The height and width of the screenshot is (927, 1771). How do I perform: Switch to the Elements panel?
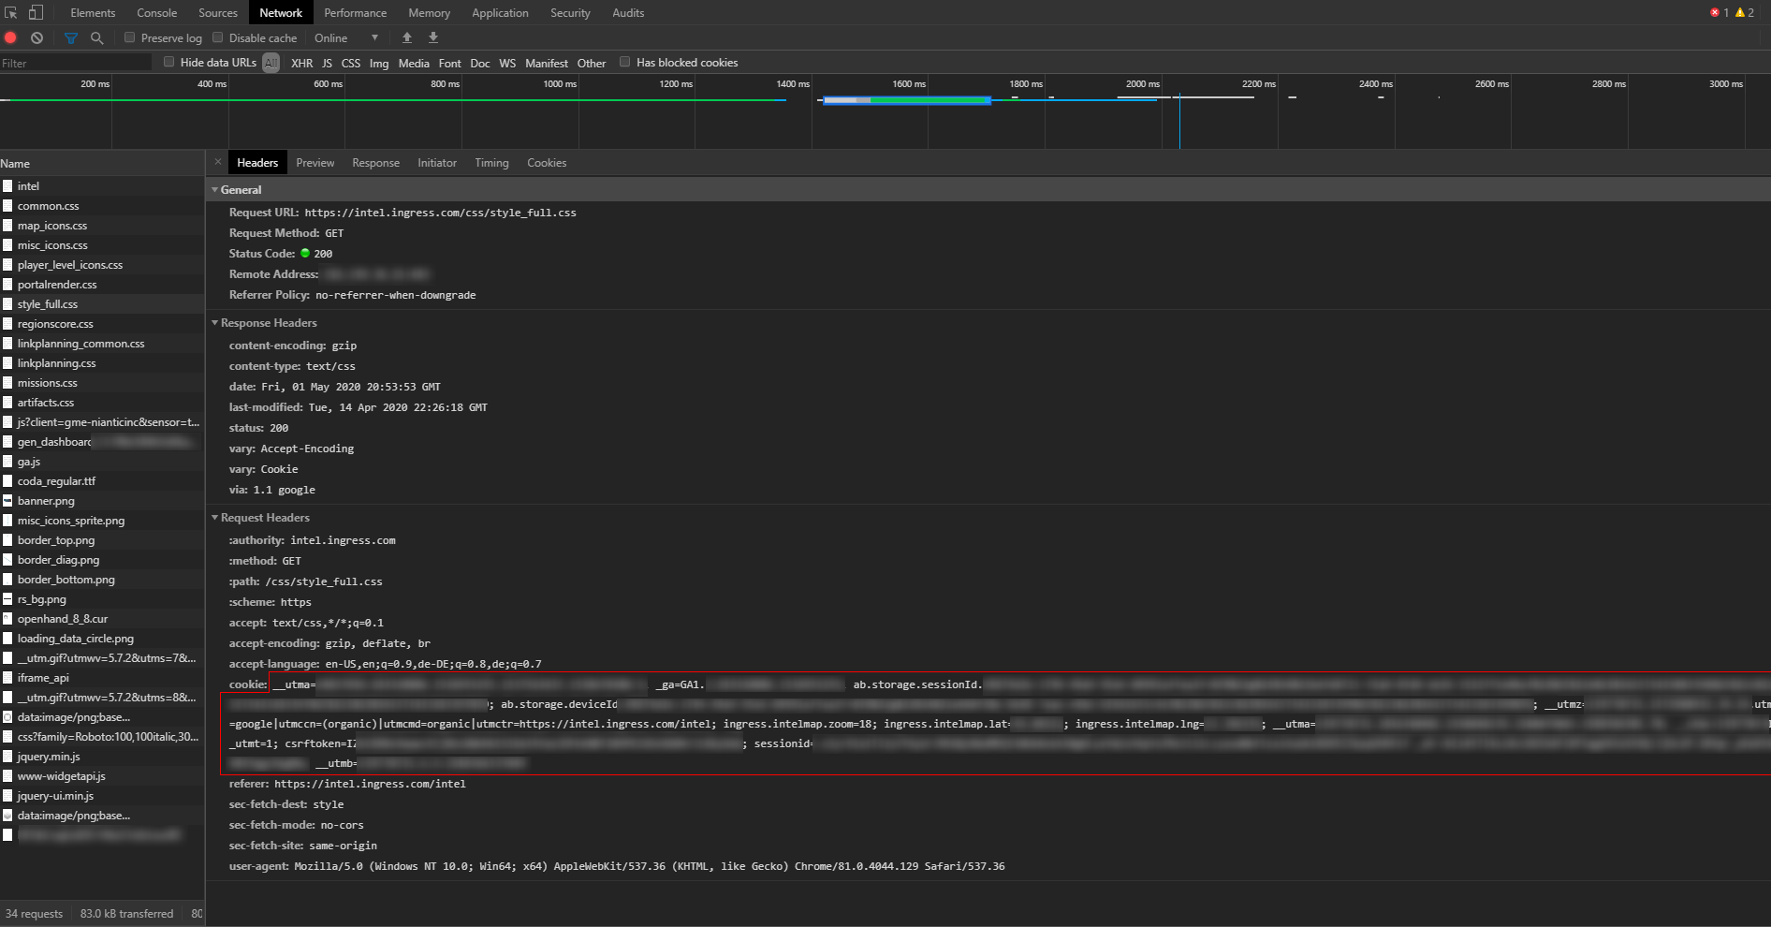point(93,12)
